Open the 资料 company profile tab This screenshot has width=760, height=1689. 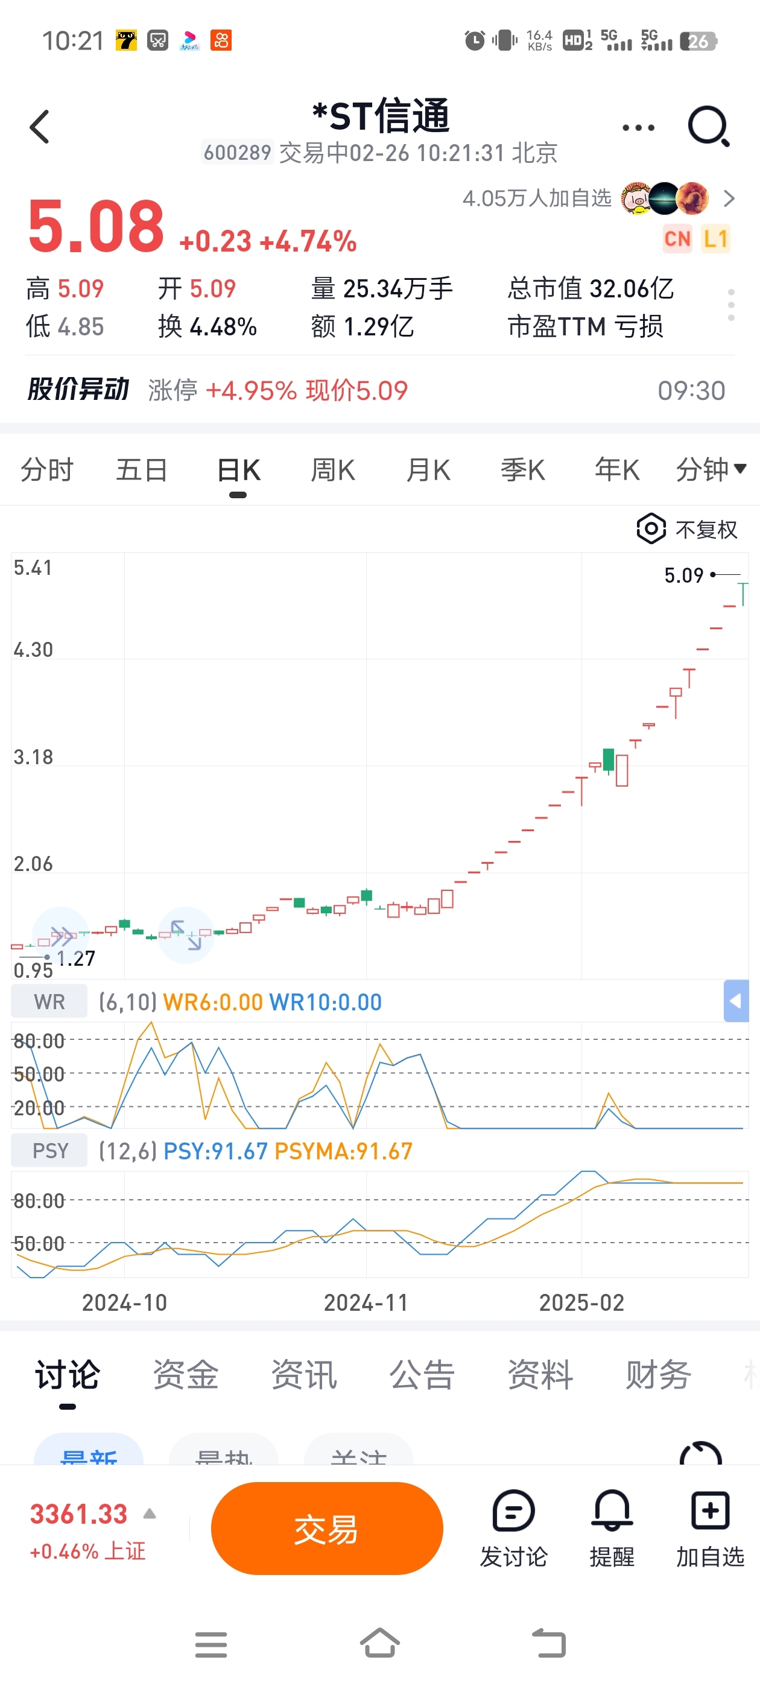(540, 1374)
